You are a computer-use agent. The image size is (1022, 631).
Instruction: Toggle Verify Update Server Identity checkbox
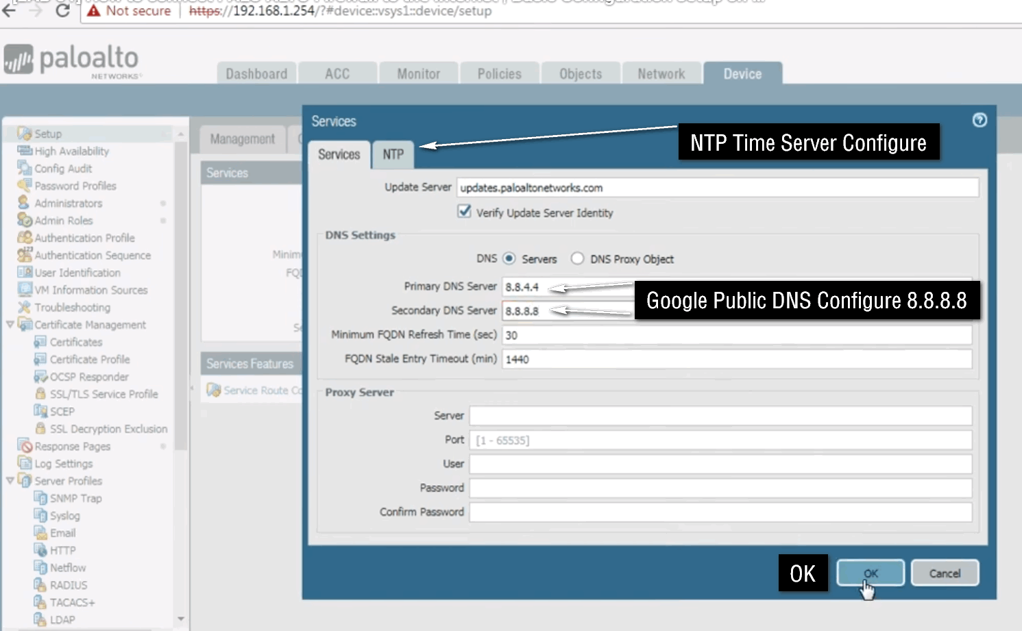(465, 212)
